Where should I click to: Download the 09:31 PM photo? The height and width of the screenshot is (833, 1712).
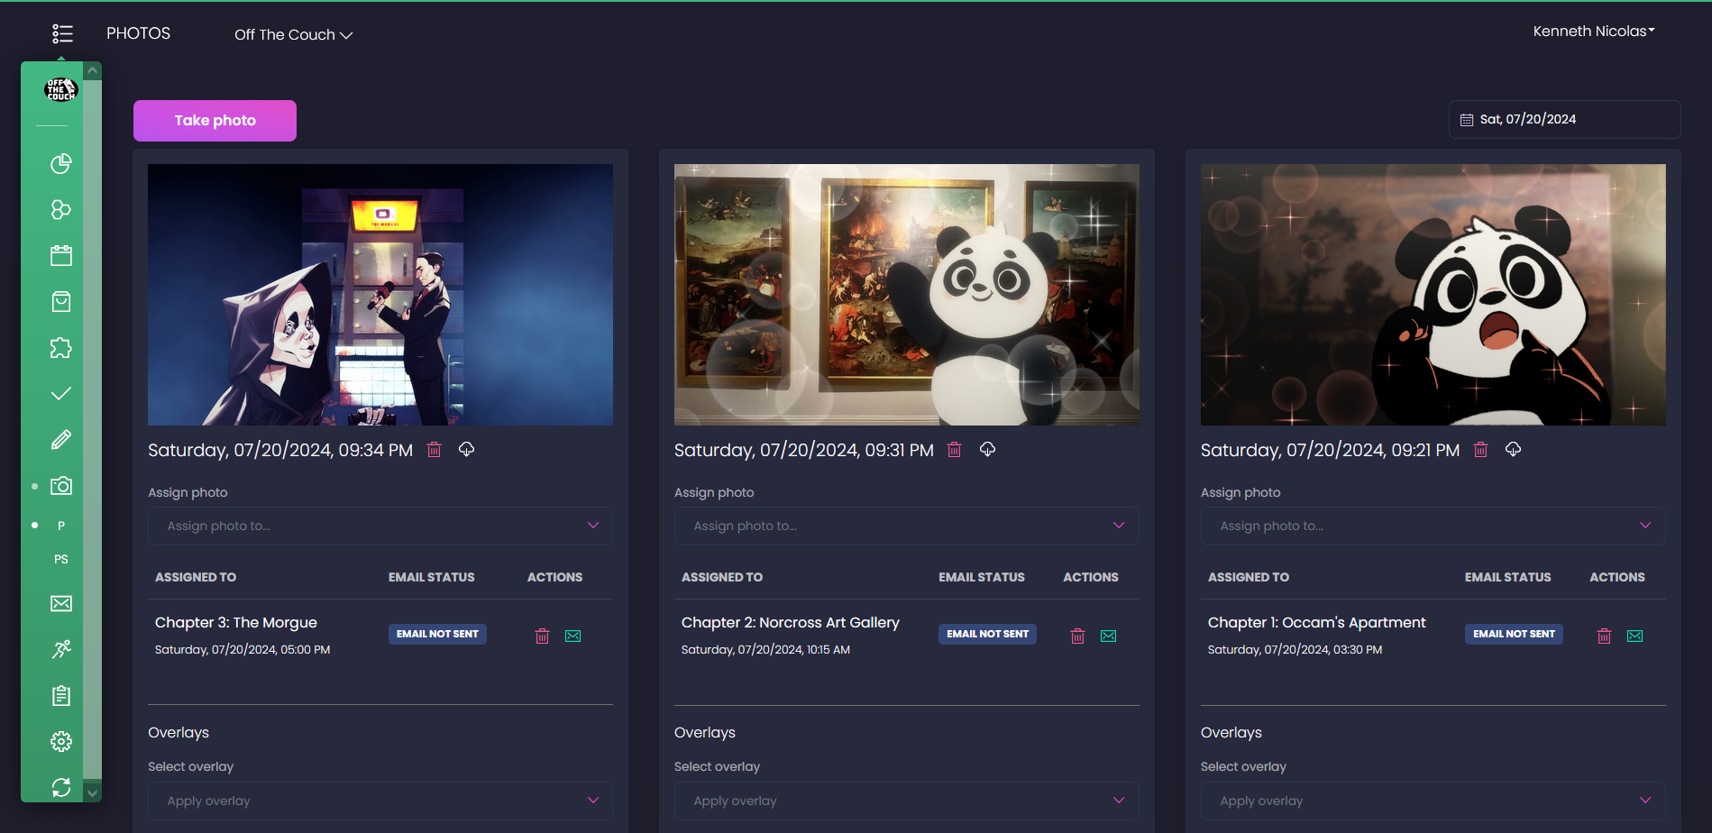[987, 449]
